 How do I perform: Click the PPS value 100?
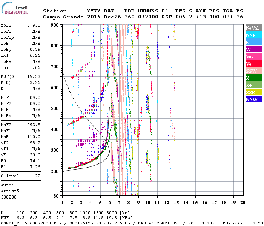[x=214, y=17]
